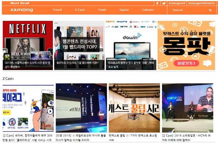The image size is (218, 145).
Task: Open the mongpodstudio link
Action: point(201,3)
